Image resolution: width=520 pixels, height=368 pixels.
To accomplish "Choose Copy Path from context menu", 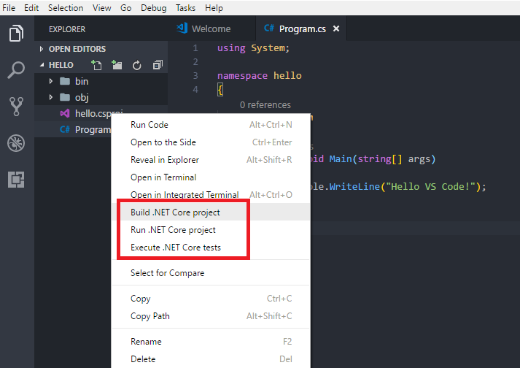I will point(212,316).
